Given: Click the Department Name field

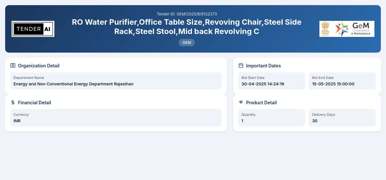Looking at the screenshot, I should coord(116,81).
